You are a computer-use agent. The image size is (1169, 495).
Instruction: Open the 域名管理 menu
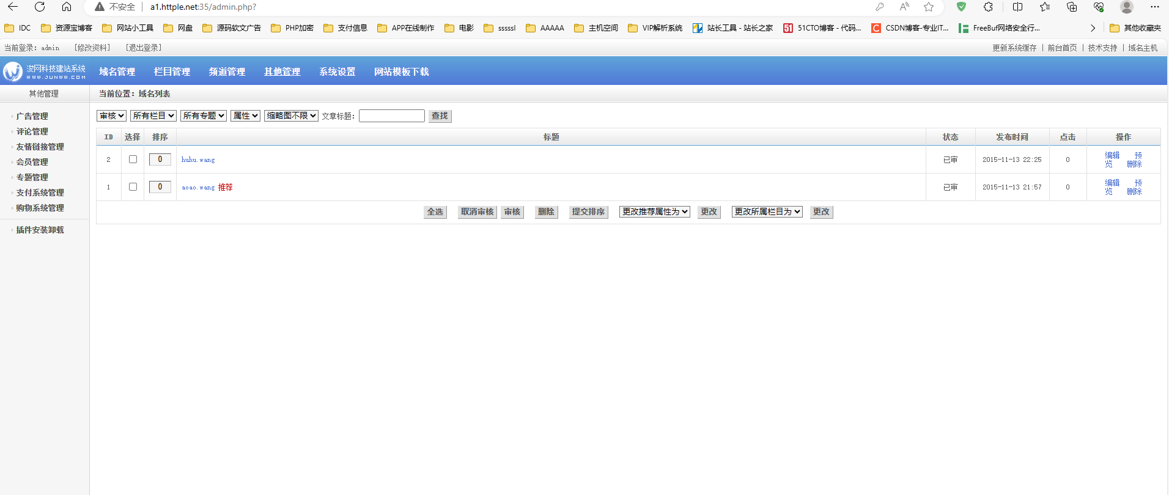coord(117,71)
